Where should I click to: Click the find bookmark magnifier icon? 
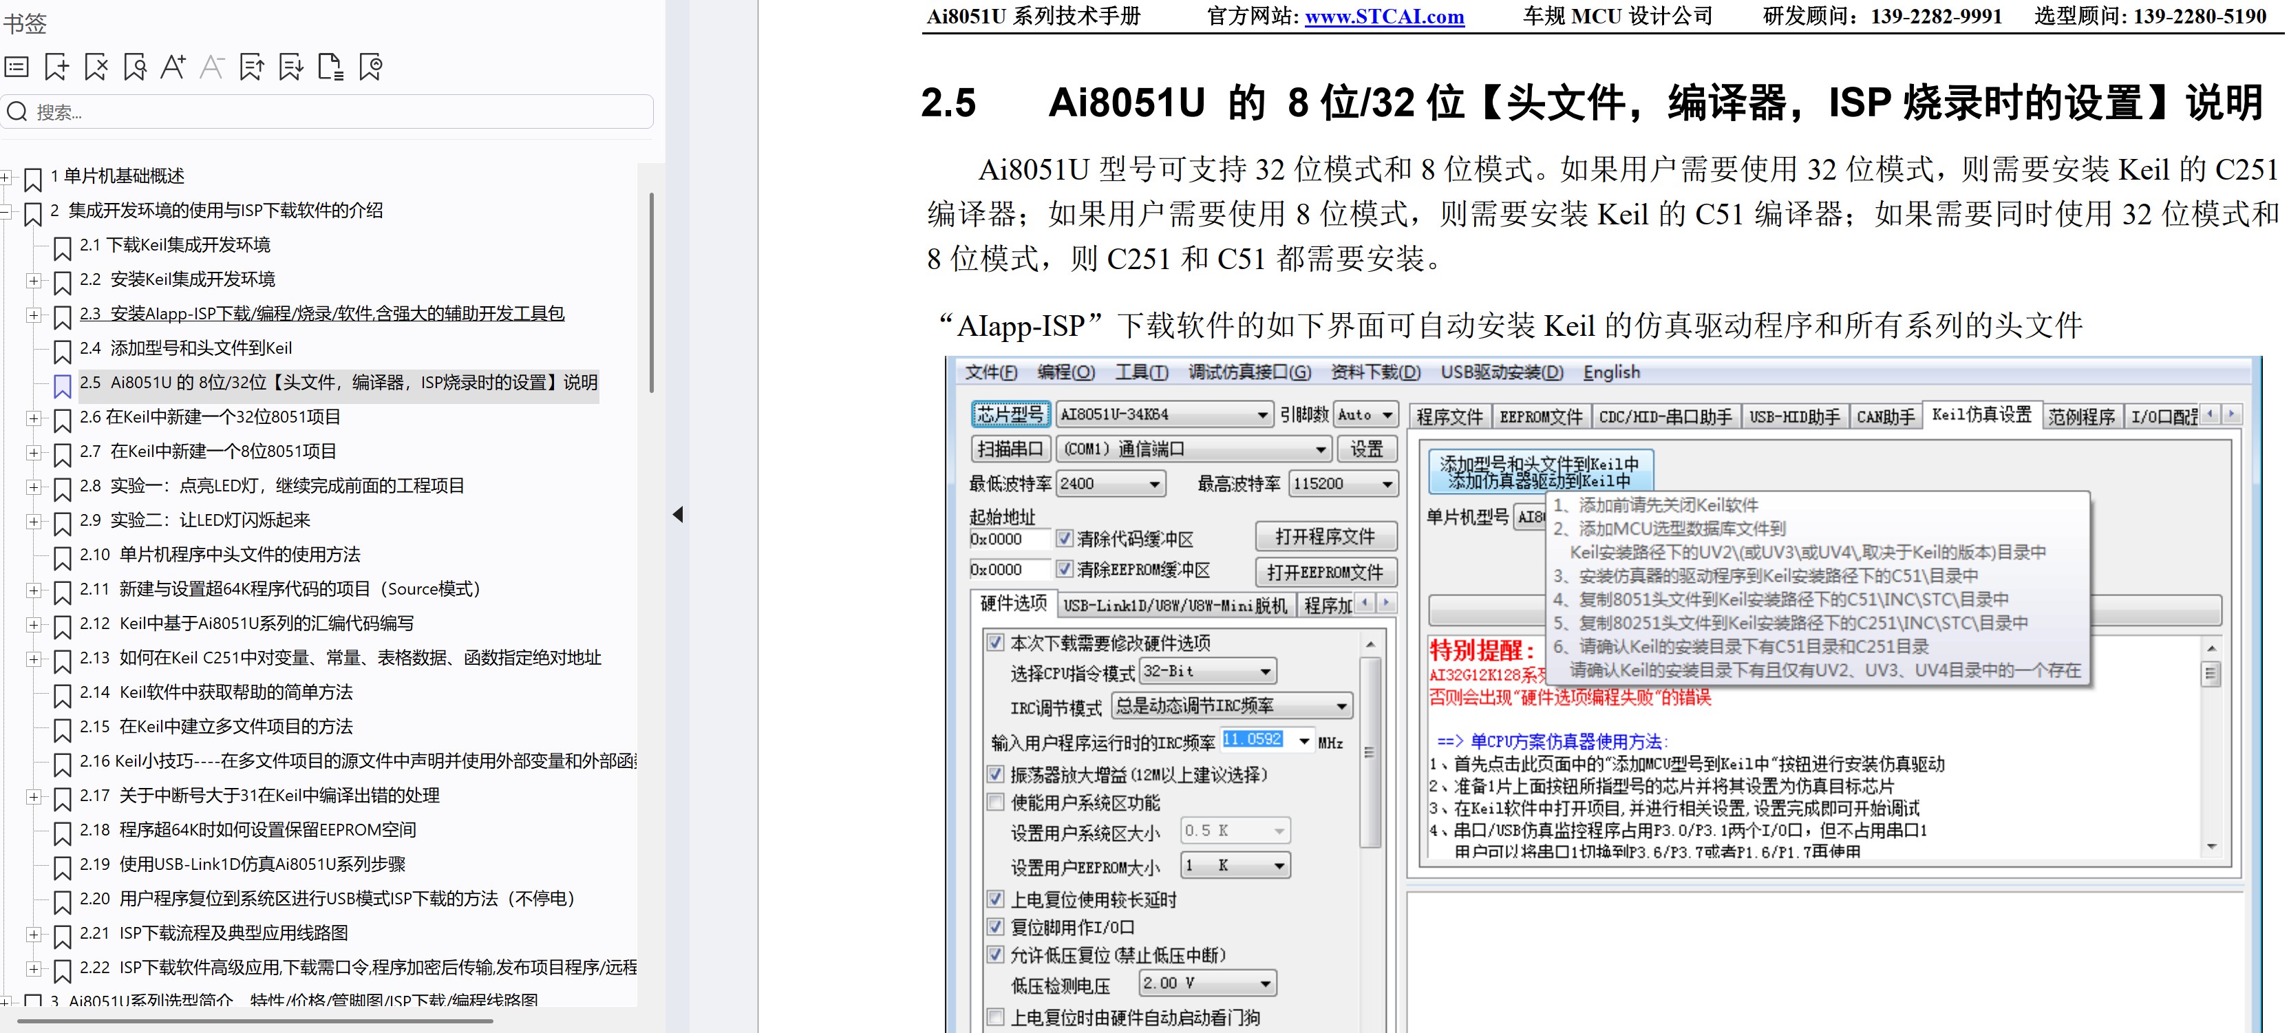click(x=135, y=67)
